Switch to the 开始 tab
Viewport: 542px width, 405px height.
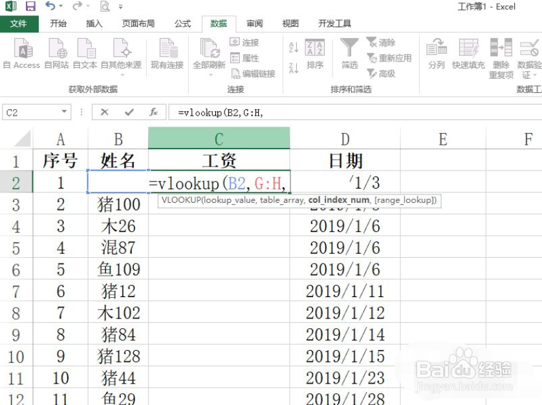tap(58, 23)
